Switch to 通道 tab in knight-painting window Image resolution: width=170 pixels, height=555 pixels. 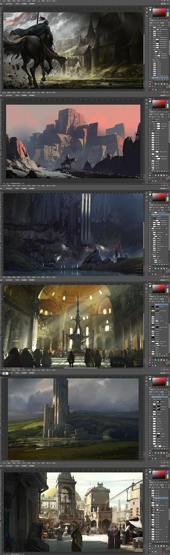pyautogui.click(x=154, y=18)
